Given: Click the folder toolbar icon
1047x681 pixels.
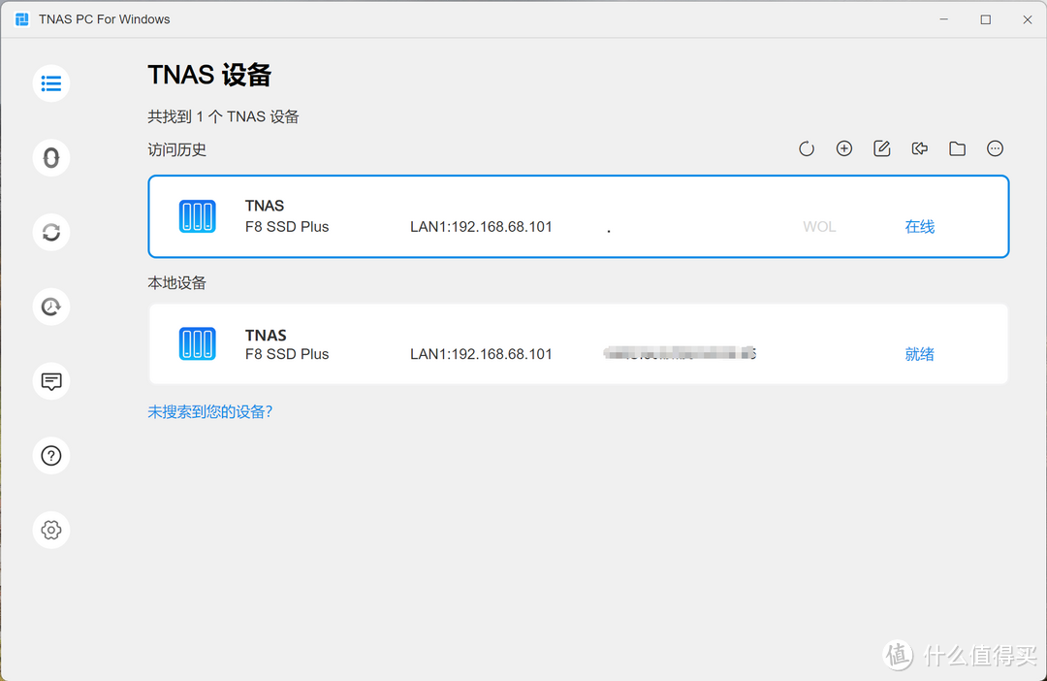Looking at the screenshot, I should (958, 148).
